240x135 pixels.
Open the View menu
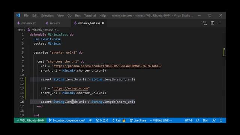click(60, 15)
